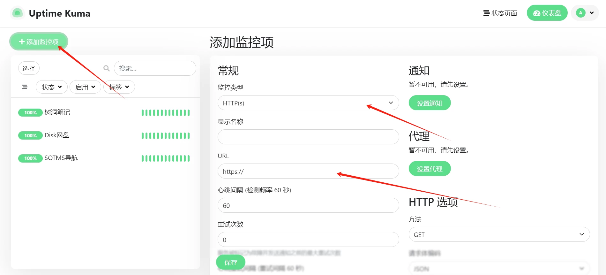Expand the 状态 status filter dropdown
This screenshot has width=606, height=275.
pos(52,87)
